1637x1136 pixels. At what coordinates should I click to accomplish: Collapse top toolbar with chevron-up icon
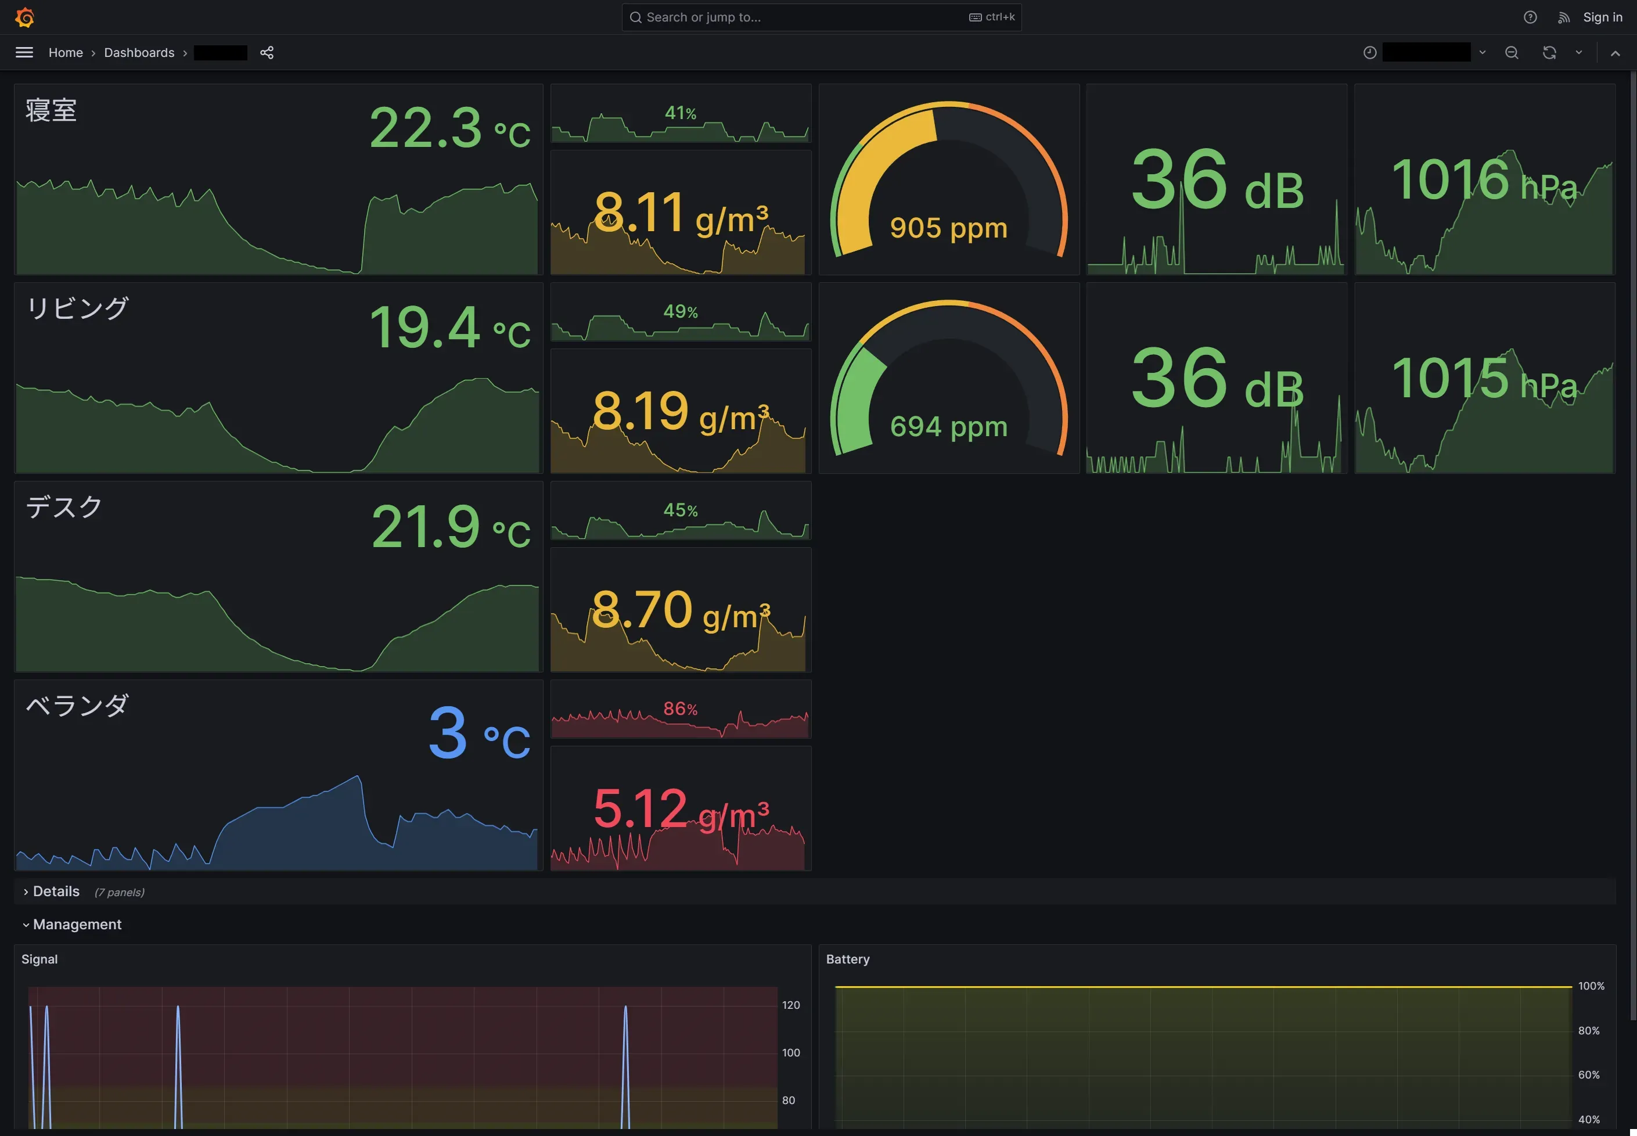1615,53
